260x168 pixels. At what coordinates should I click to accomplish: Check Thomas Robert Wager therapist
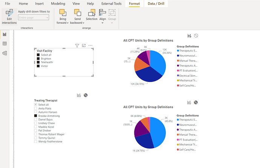[35, 134]
